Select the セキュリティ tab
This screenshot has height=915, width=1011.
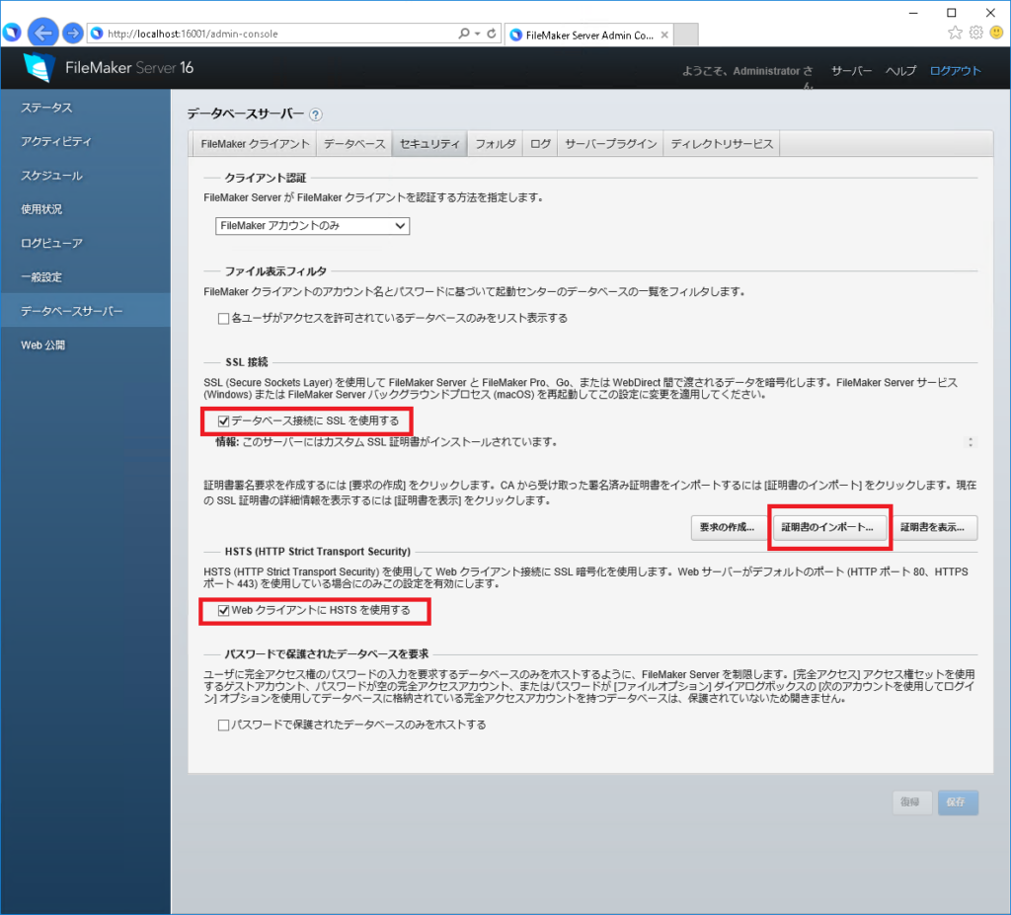point(429,144)
